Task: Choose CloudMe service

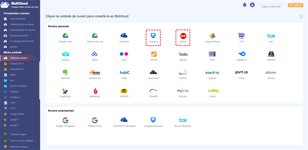Action: coord(153,93)
